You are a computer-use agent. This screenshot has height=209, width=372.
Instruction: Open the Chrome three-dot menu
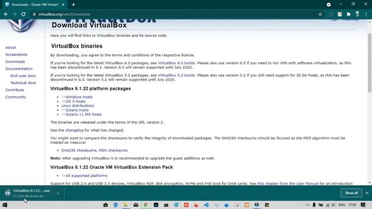pyautogui.click(x=366, y=14)
